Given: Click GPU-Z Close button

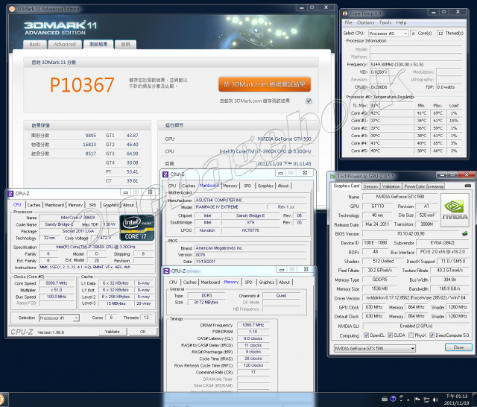Looking at the screenshot, I should tap(458, 347).
